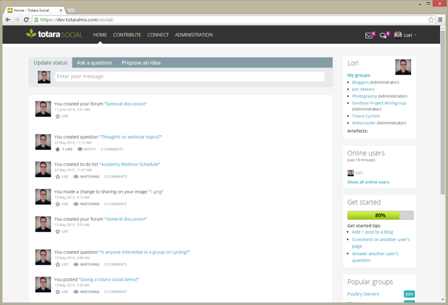Switch to the Ask a question tab
The image size is (448, 305).
[94, 62]
